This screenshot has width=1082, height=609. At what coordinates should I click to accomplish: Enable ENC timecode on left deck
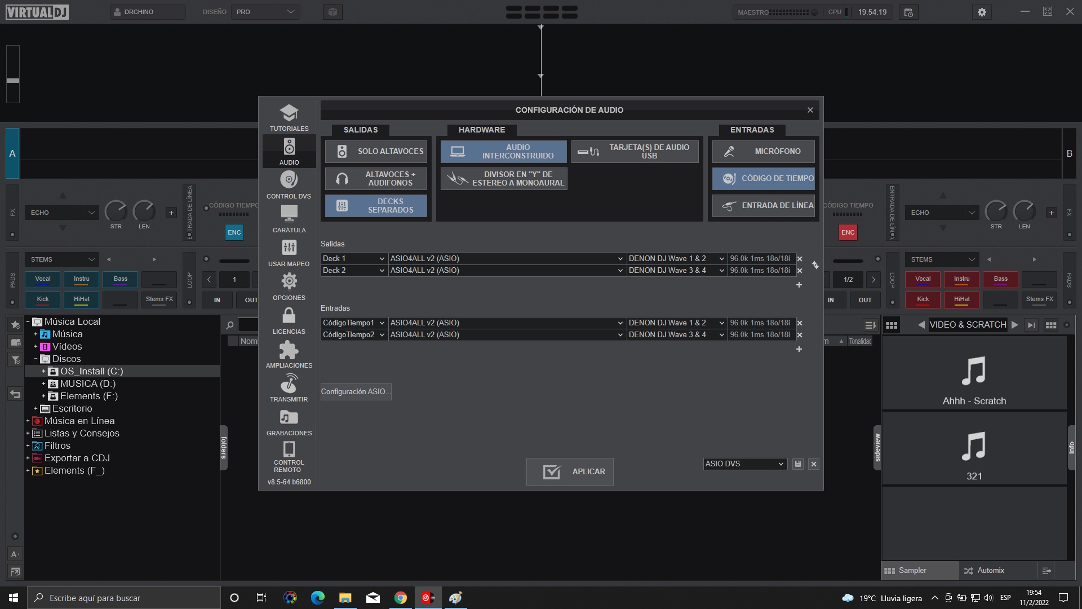(234, 232)
